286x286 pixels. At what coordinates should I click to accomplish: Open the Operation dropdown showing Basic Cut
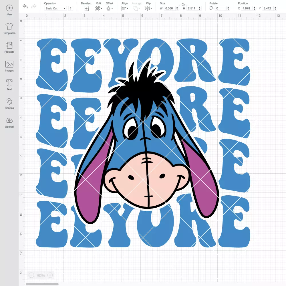(55, 8)
